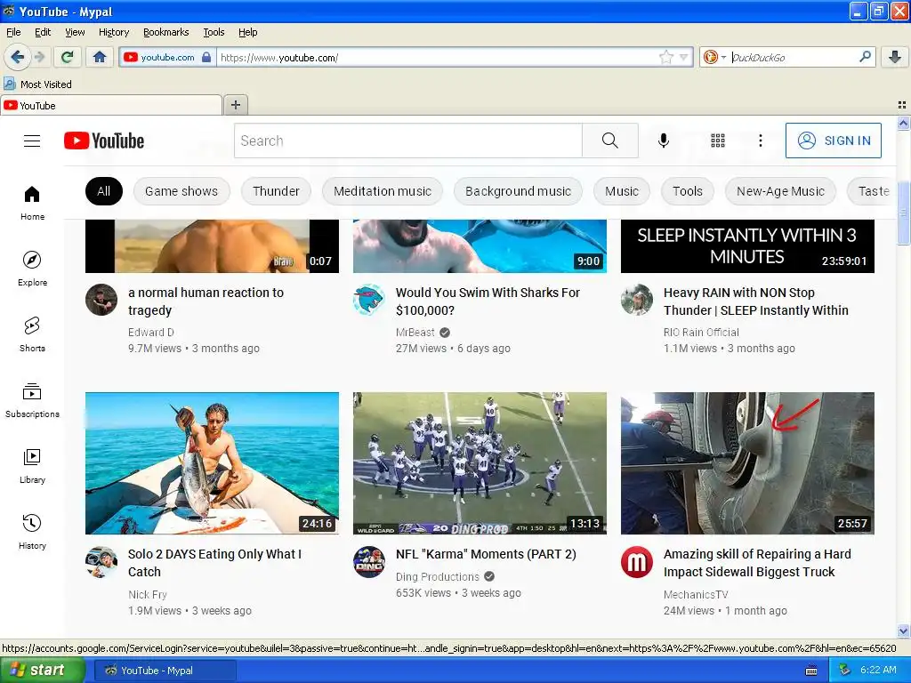Select the Music filter chip
Screen dimensions: 911x683
tap(622, 191)
